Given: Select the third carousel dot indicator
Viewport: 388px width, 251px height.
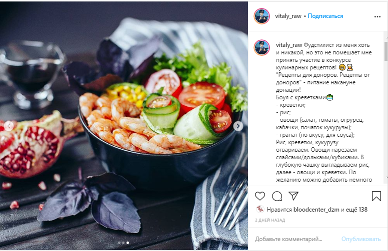Looking at the screenshot, I should pos(127,243).
